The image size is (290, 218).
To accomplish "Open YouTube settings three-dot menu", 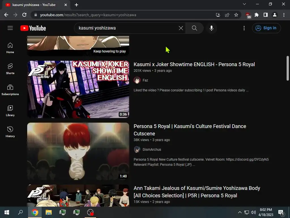I will point(244,28).
